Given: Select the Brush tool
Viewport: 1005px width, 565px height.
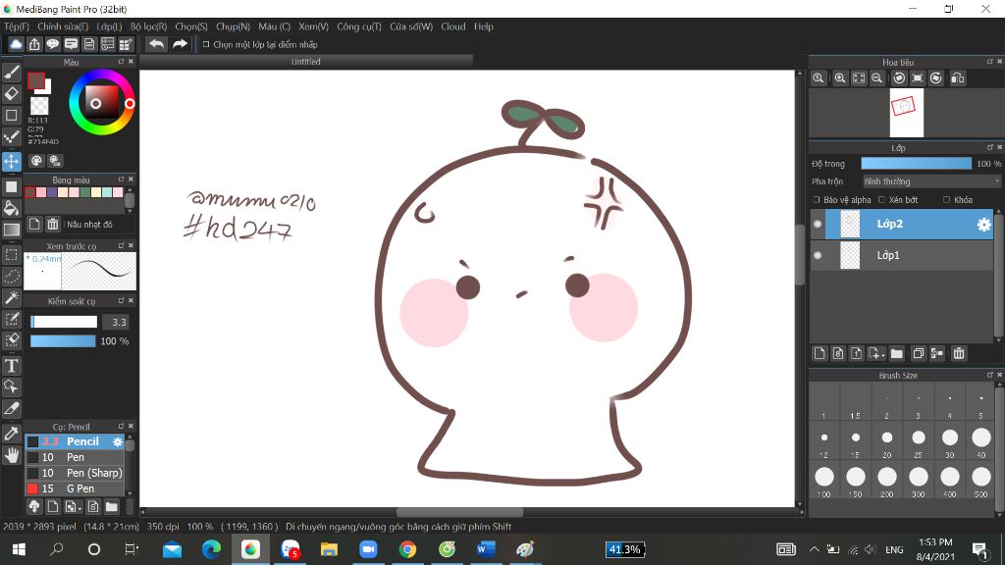Looking at the screenshot, I should pos(12,73).
